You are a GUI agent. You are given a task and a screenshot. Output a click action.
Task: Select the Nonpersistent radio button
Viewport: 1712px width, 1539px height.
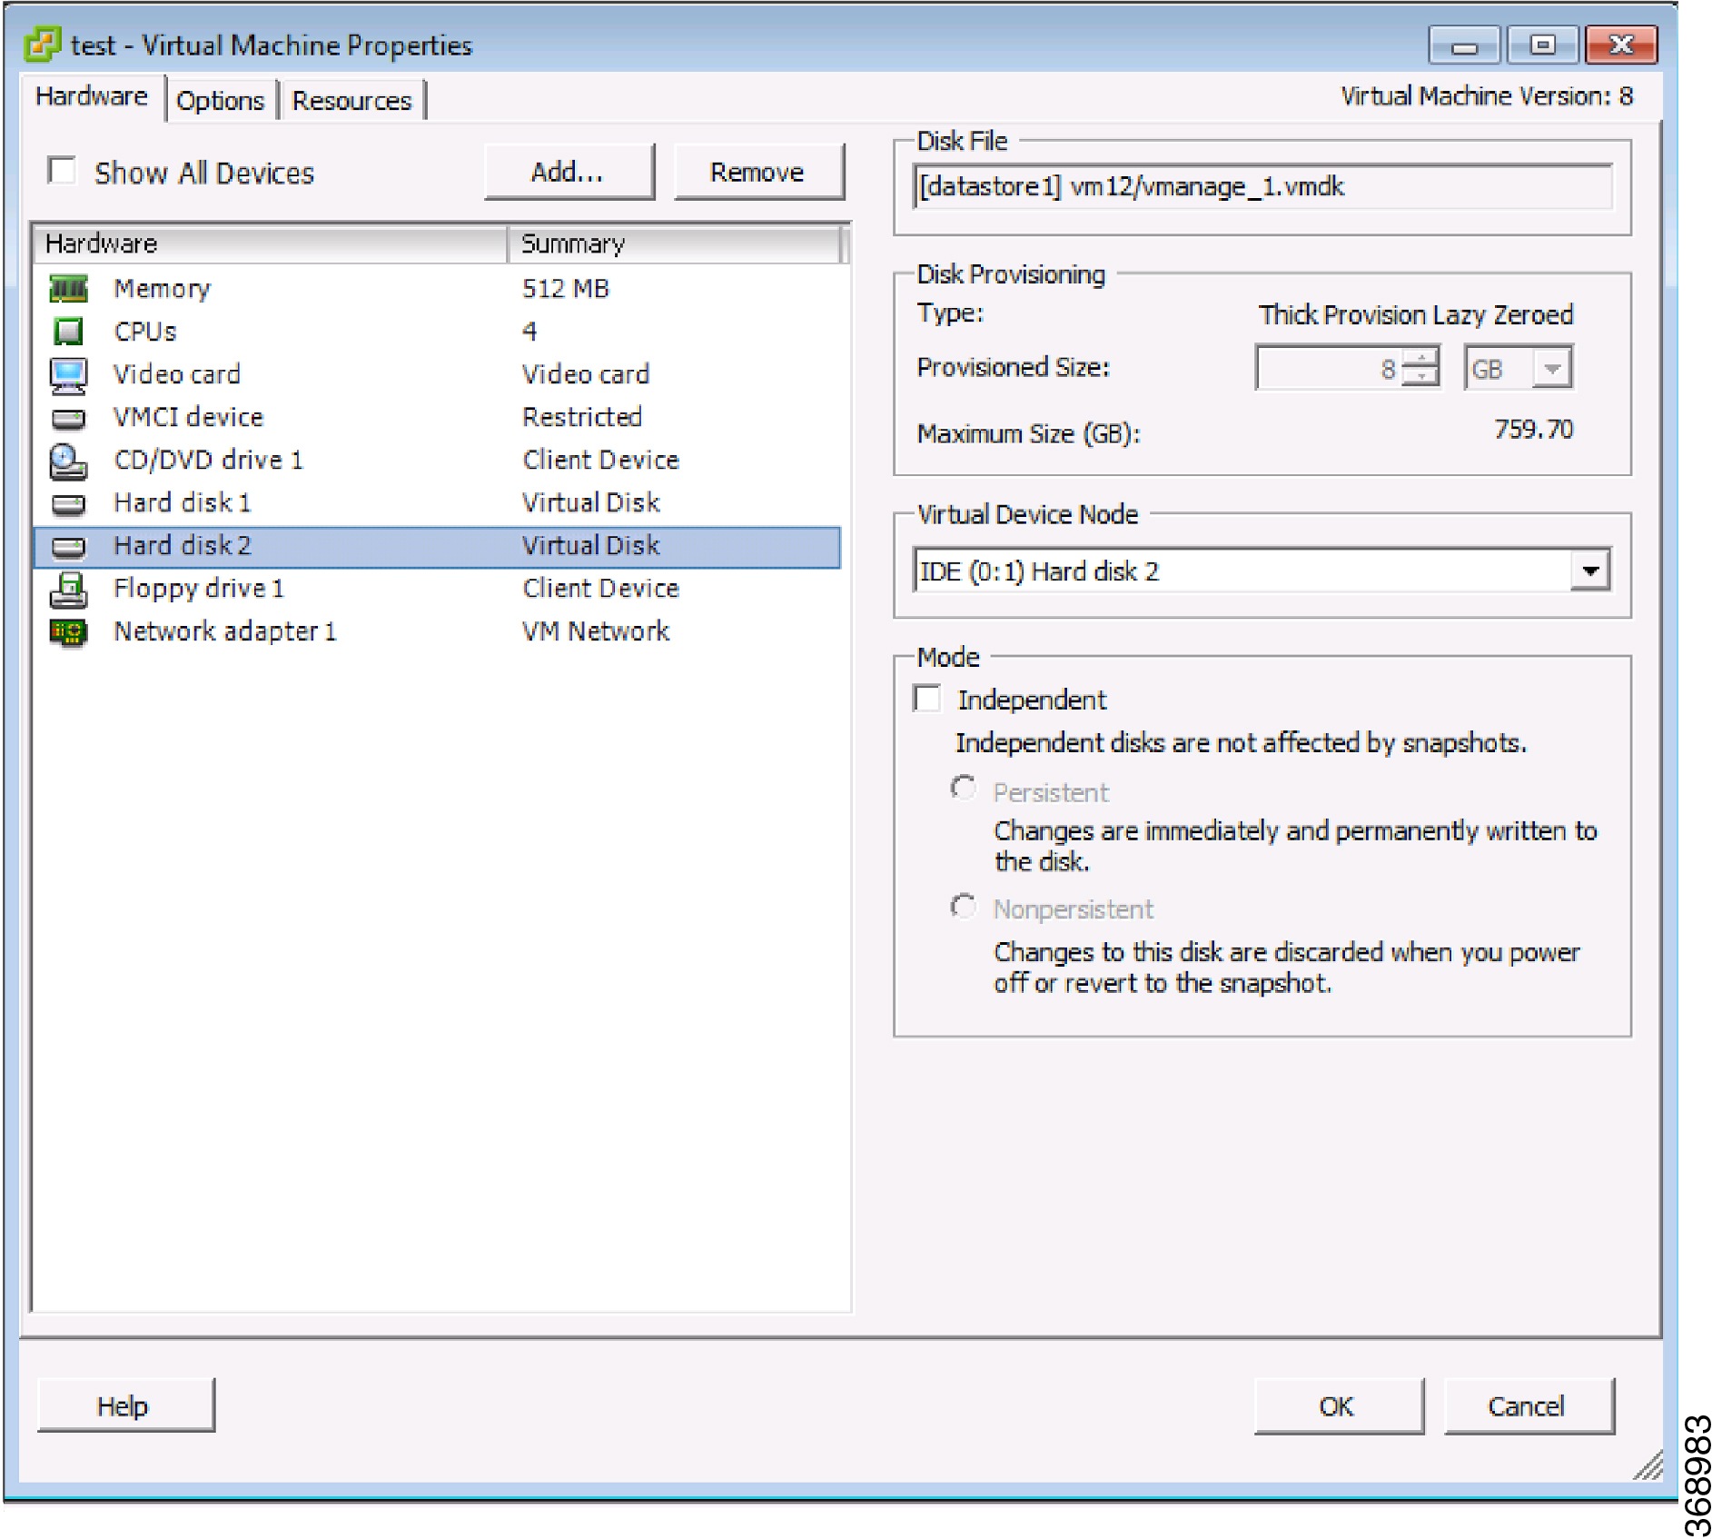[x=964, y=908]
